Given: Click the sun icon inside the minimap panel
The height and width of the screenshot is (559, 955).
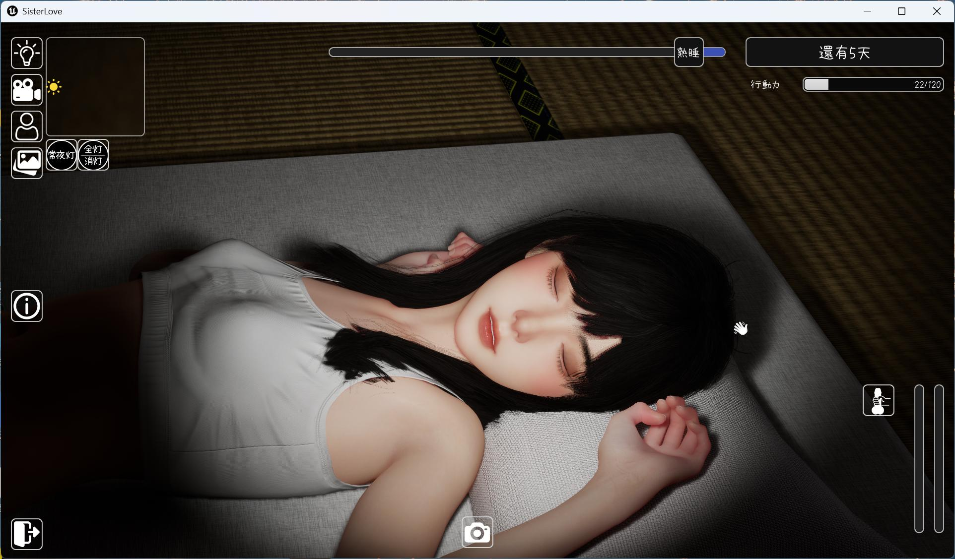Looking at the screenshot, I should pos(54,86).
